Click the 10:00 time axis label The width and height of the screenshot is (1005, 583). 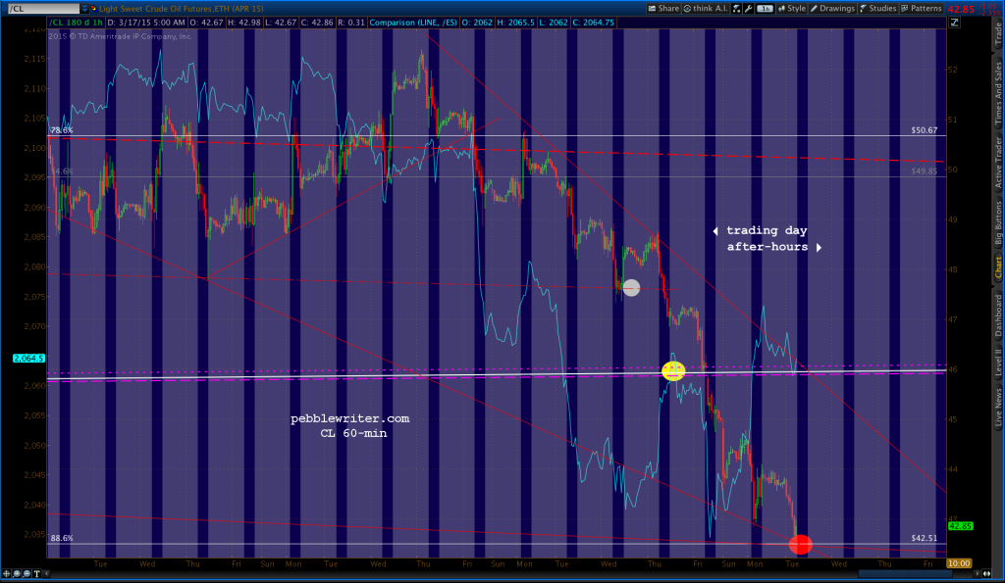959,563
